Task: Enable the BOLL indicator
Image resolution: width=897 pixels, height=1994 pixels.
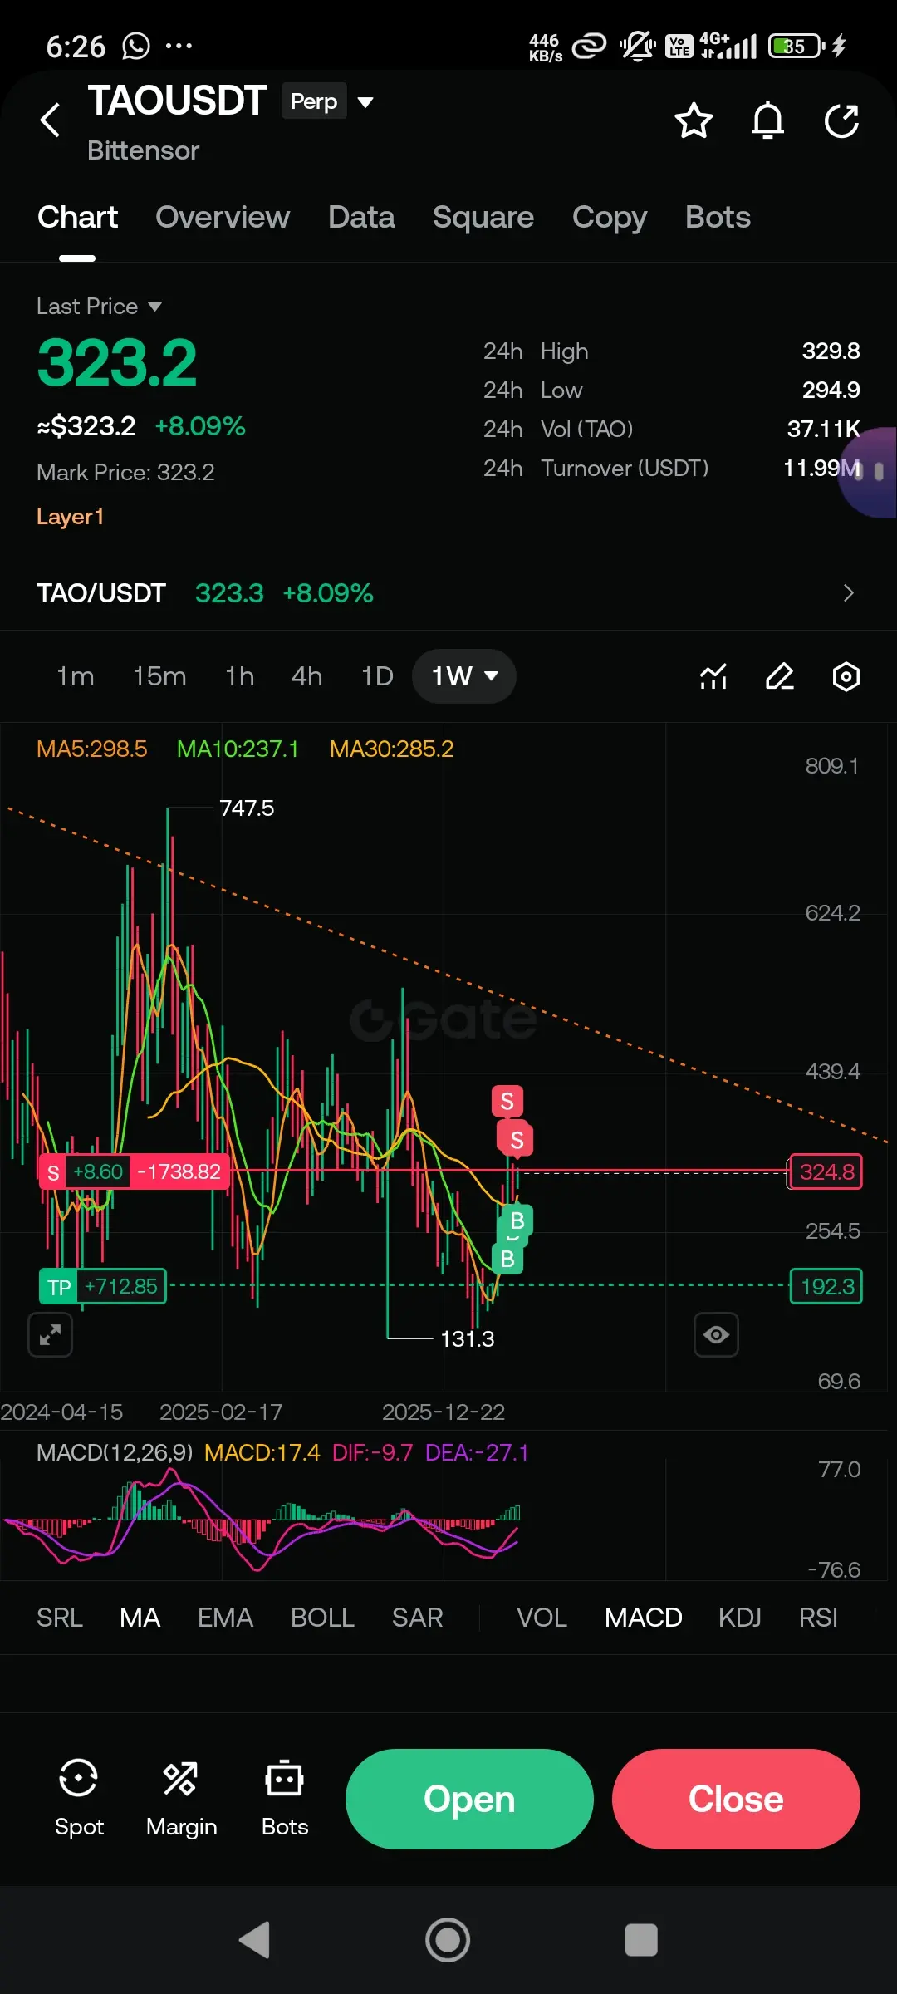Action: tap(322, 1618)
